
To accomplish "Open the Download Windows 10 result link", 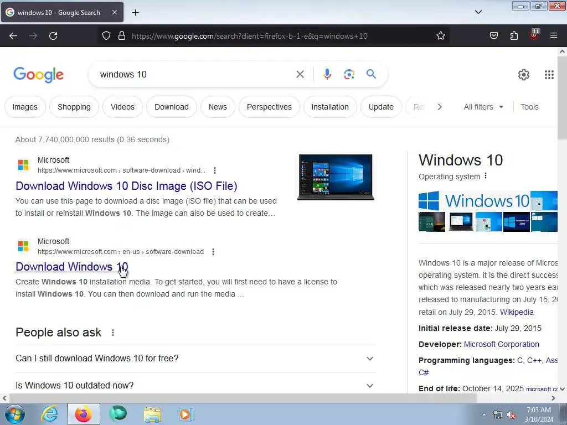I will [71, 267].
